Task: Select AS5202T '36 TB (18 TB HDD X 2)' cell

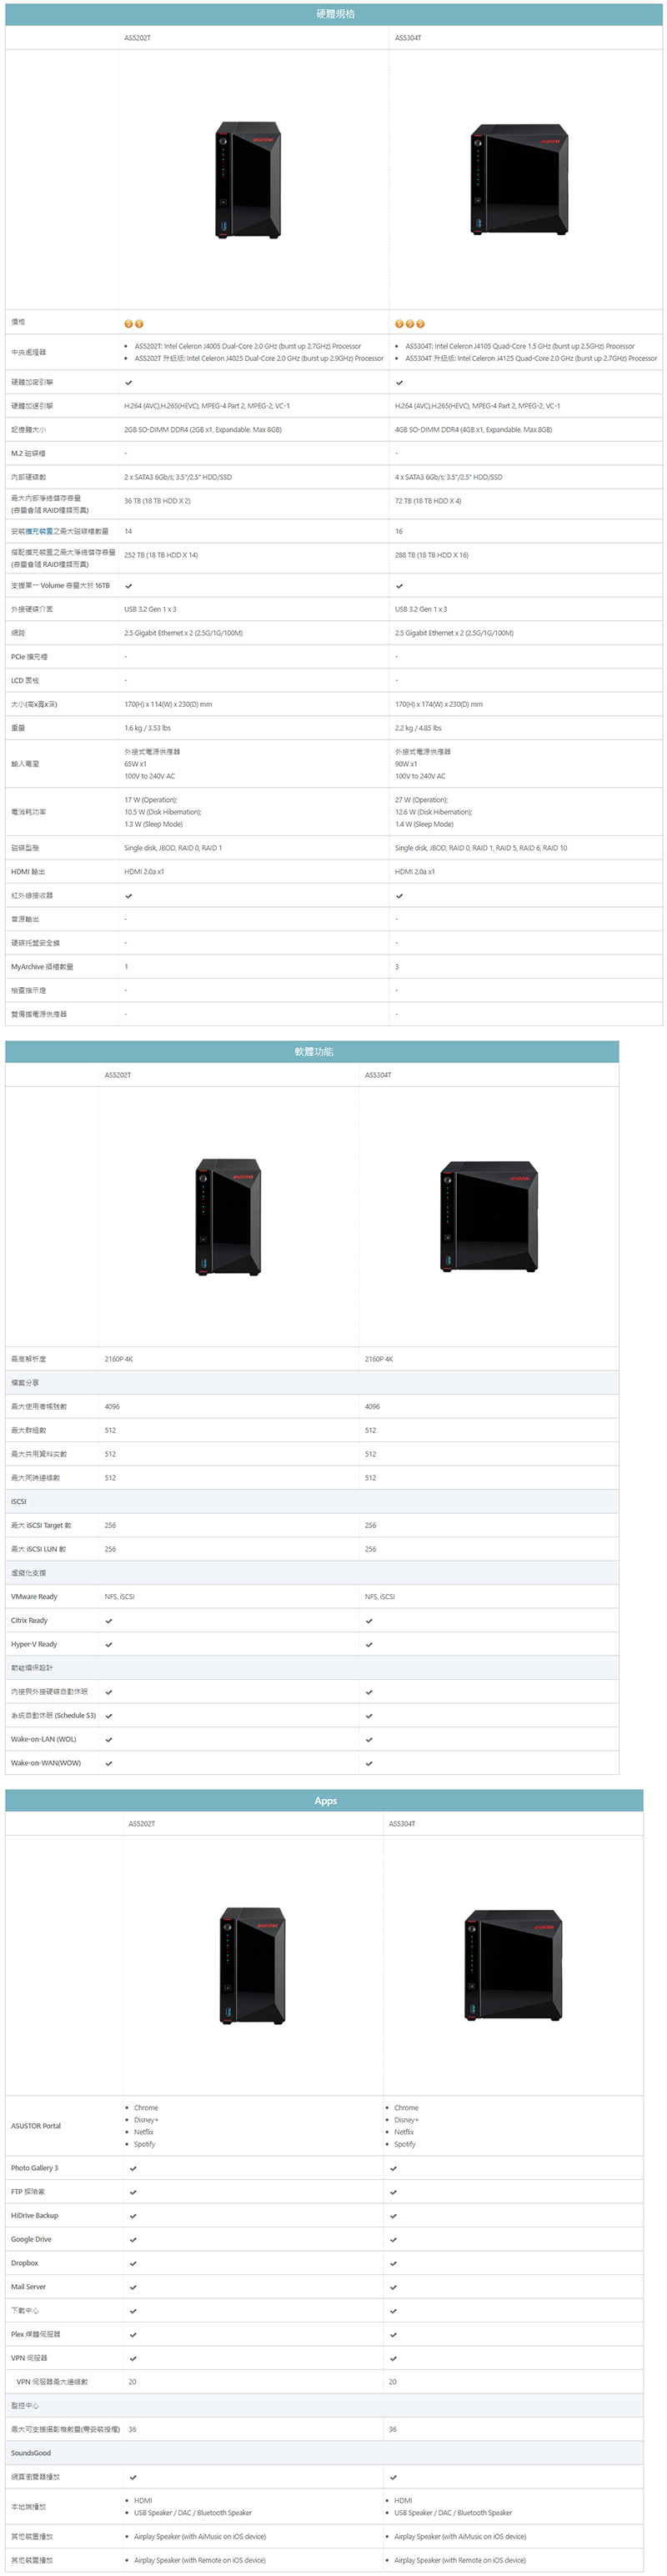Action: (157, 501)
